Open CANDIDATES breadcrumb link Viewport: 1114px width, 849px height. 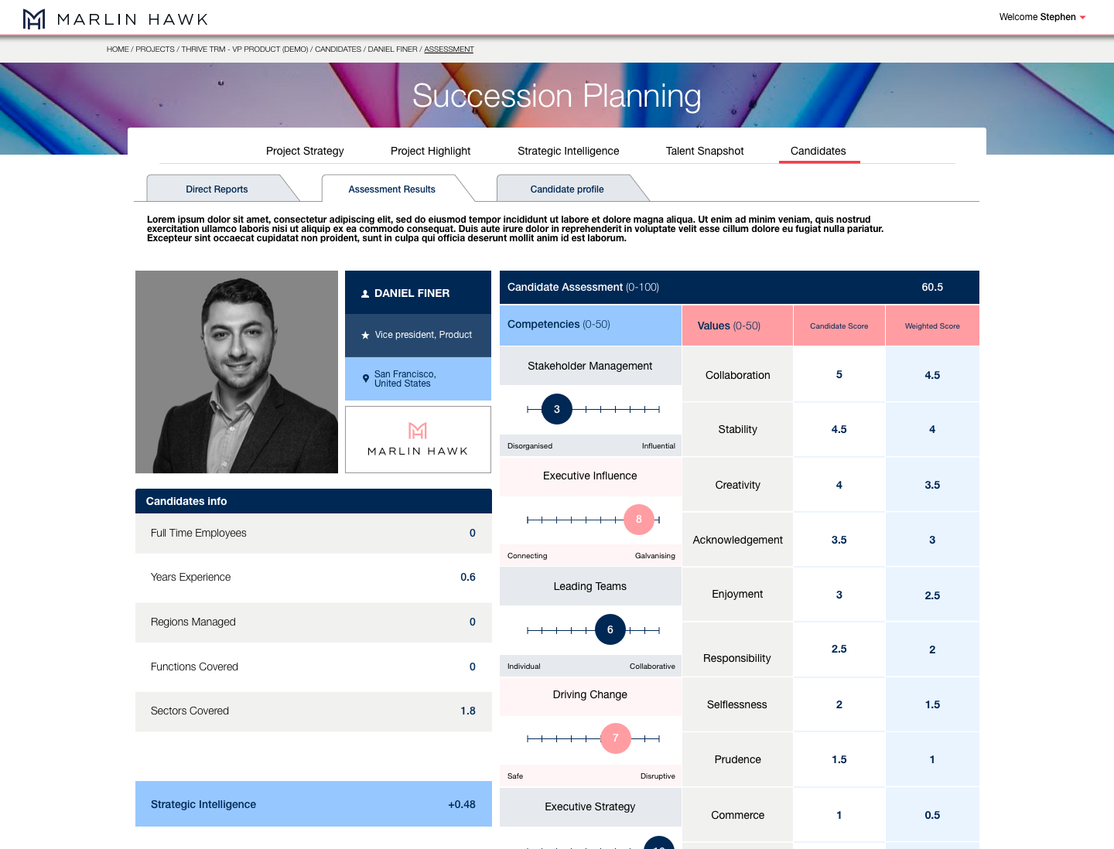tap(338, 49)
